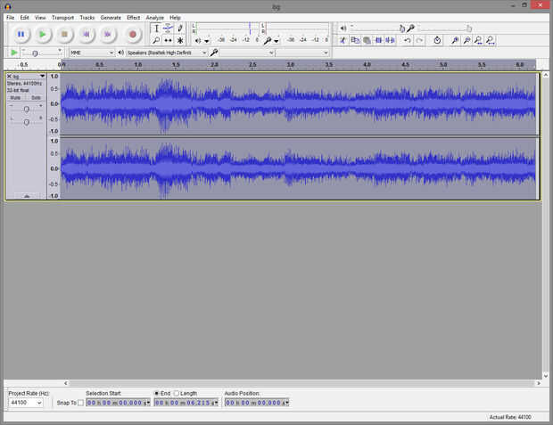Open the Generate menu
This screenshot has height=425, width=553.
coord(111,18)
